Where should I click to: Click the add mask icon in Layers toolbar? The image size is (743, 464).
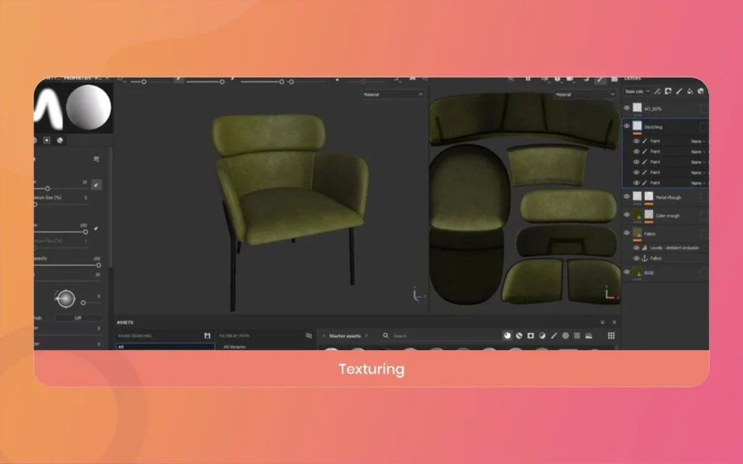(x=668, y=91)
